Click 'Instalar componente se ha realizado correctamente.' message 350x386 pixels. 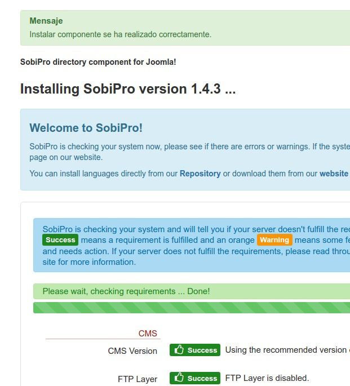(121, 34)
